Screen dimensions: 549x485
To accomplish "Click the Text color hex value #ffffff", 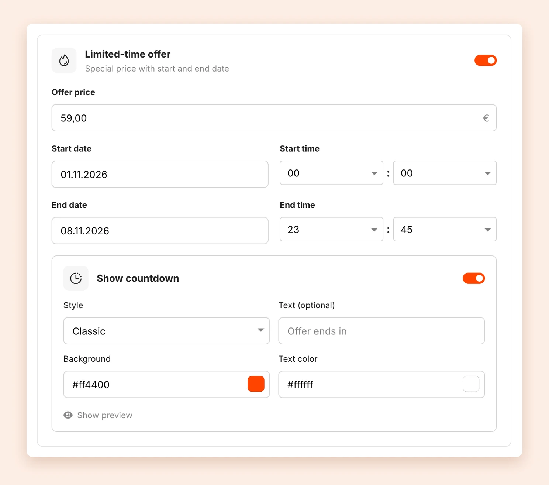I will click(300, 385).
